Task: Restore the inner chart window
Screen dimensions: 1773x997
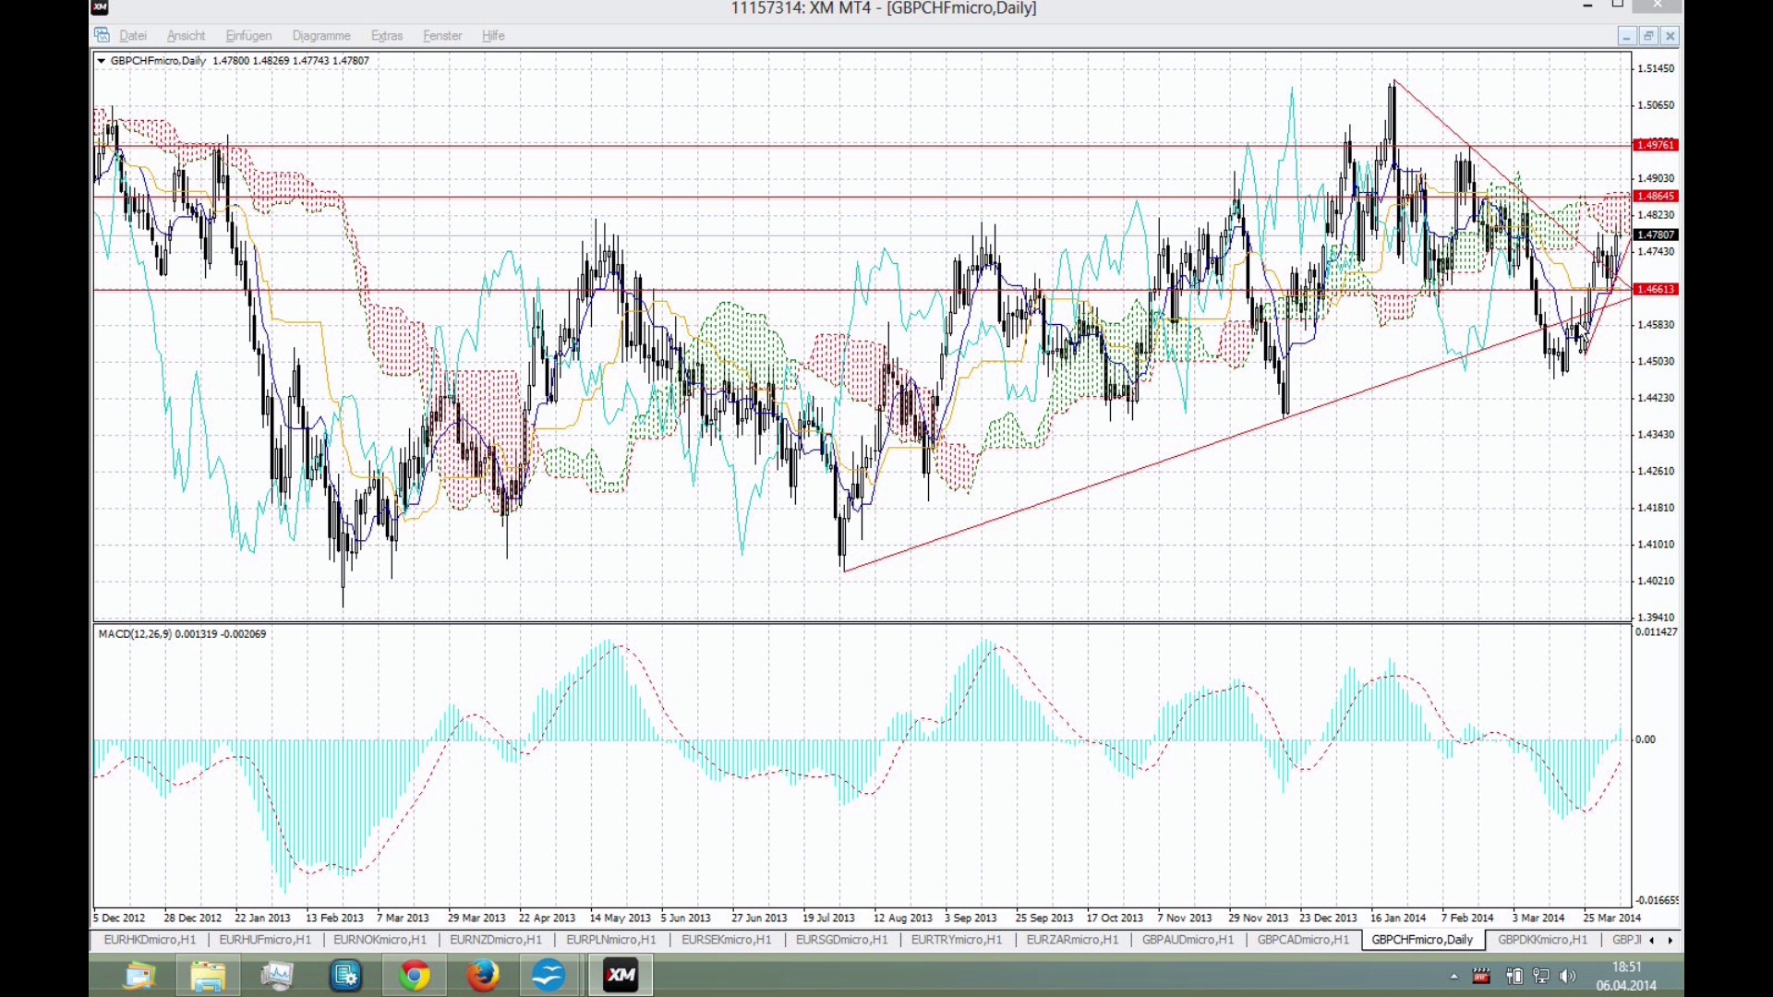Action: click(1648, 36)
